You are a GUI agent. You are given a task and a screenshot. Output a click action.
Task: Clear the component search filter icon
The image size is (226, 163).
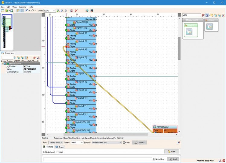coord(203,15)
